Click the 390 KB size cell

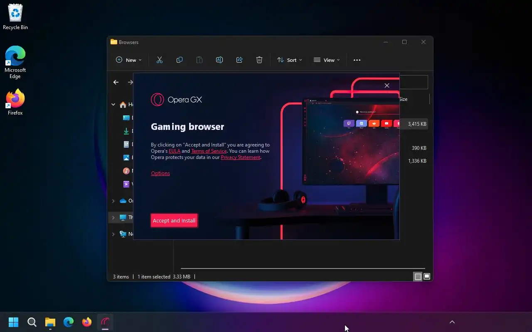[x=419, y=148]
